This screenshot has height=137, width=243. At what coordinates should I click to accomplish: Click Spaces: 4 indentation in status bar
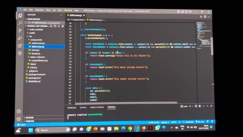coord(165,123)
